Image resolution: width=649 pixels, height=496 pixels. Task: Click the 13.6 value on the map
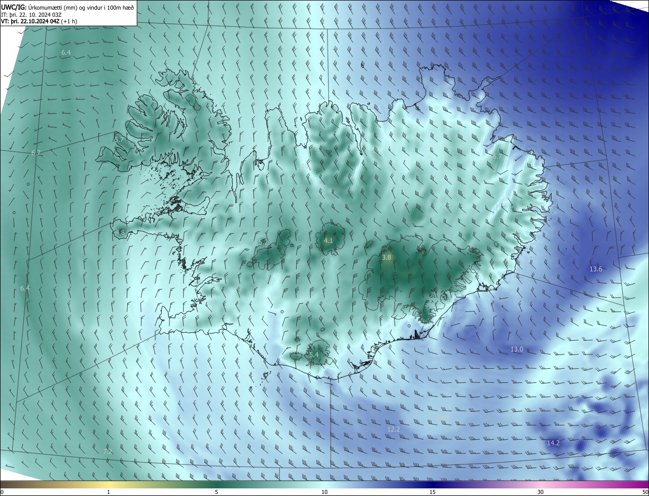coord(596,269)
